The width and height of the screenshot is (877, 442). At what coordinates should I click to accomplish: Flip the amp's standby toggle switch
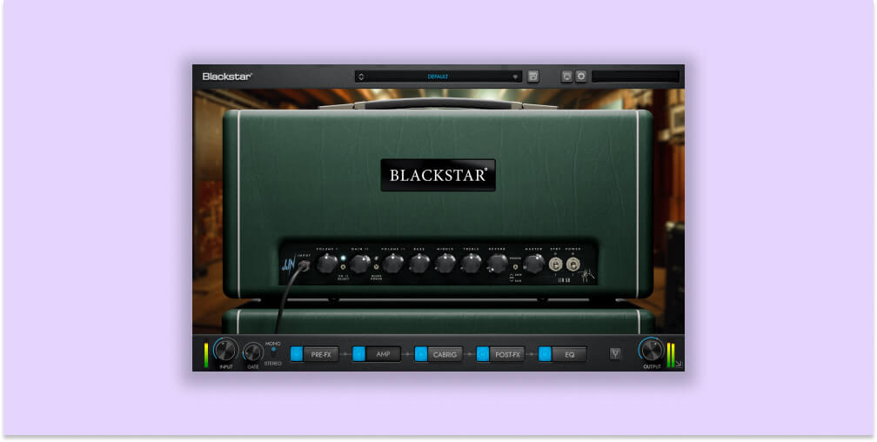pos(555,264)
